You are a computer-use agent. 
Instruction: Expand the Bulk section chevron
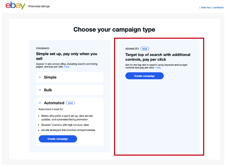[x=40, y=90]
